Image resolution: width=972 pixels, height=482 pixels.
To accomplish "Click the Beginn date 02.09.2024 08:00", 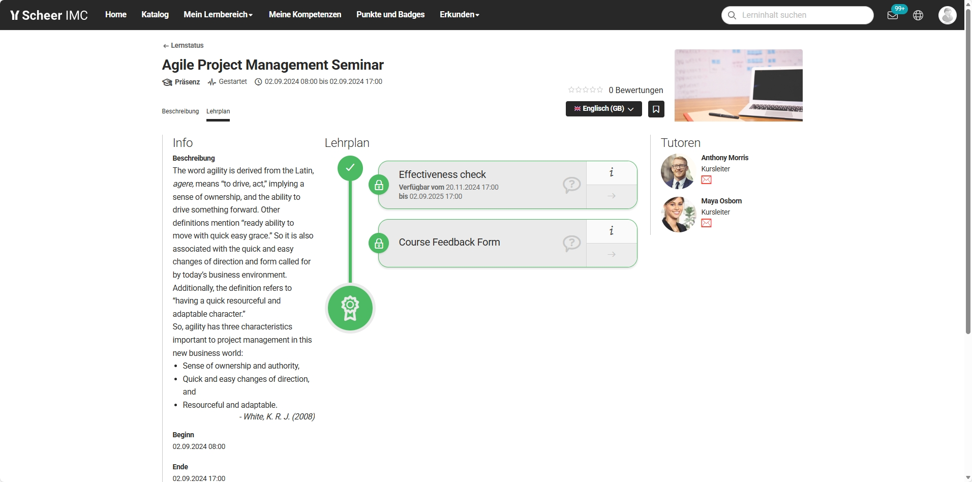I will point(199,447).
